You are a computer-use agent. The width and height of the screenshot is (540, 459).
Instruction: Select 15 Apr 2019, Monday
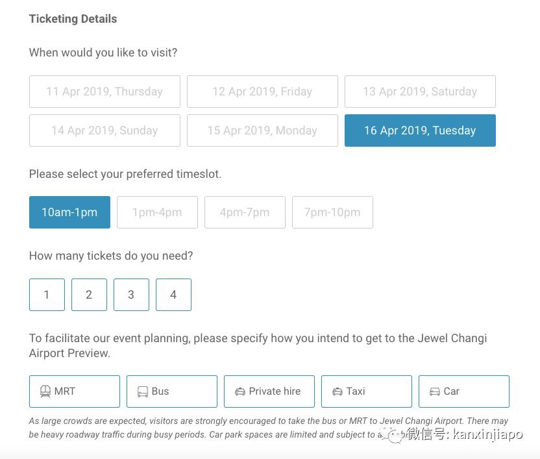coord(262,130)
